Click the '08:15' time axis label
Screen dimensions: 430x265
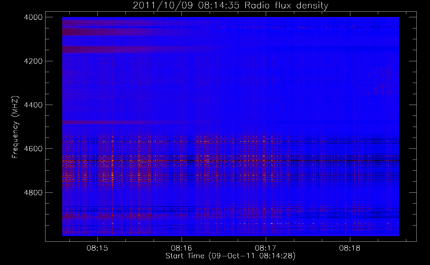tap(97, 248)
